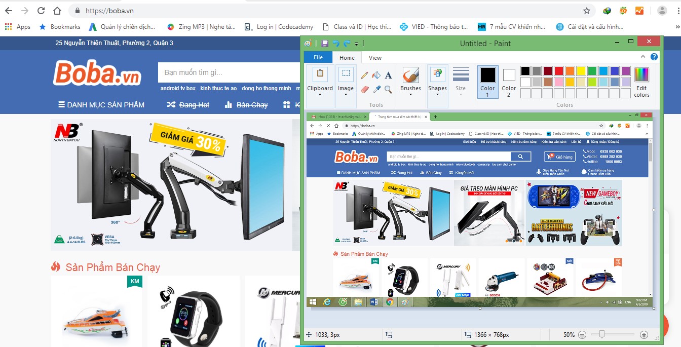
Task: Click the Redo arrow in Paint's title bar
Action: point(347,44)
